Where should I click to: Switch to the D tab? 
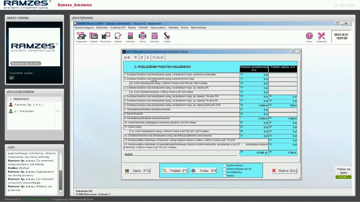coord(142,58)
